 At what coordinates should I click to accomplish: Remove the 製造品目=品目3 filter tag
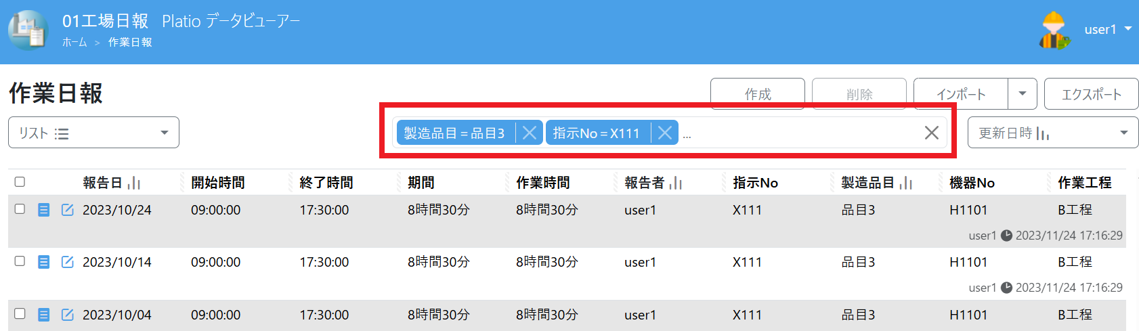(x=530, y=133)
